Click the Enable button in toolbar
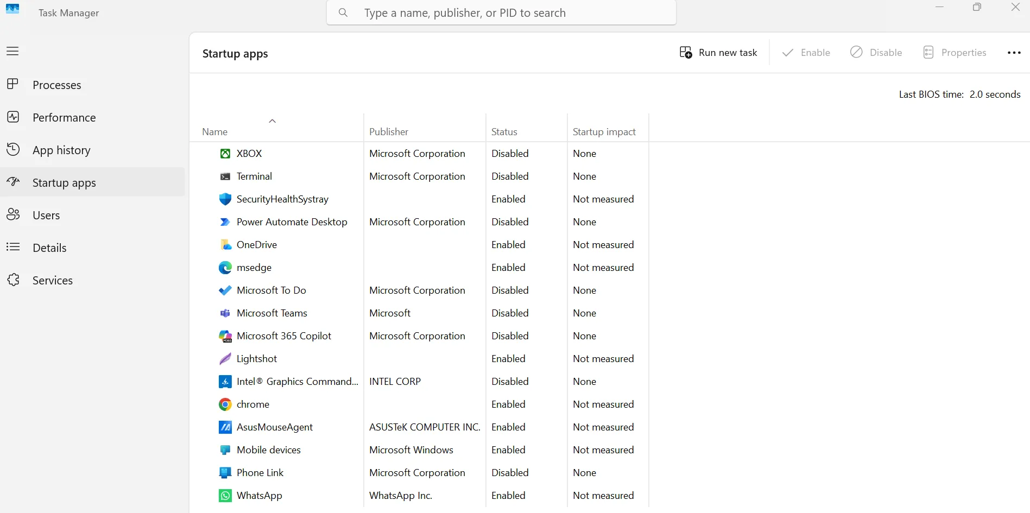This screenshot has height=513, width=1030. [x=806, y=53]
